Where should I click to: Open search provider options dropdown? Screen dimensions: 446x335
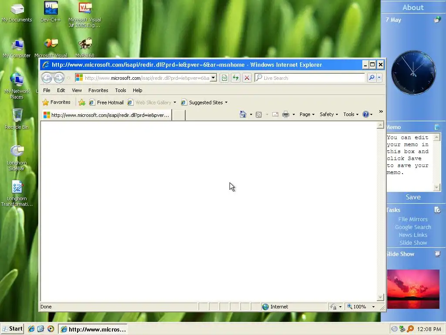pyautogui.click(x=379, y=78)
